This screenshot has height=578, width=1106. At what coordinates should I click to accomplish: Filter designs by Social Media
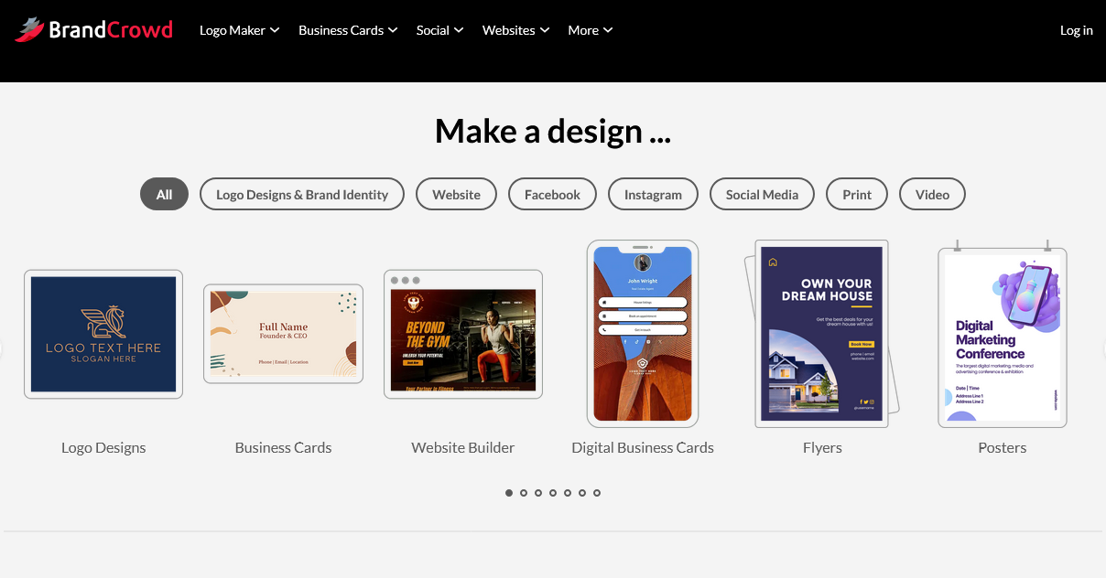click(x=762, y=194)
